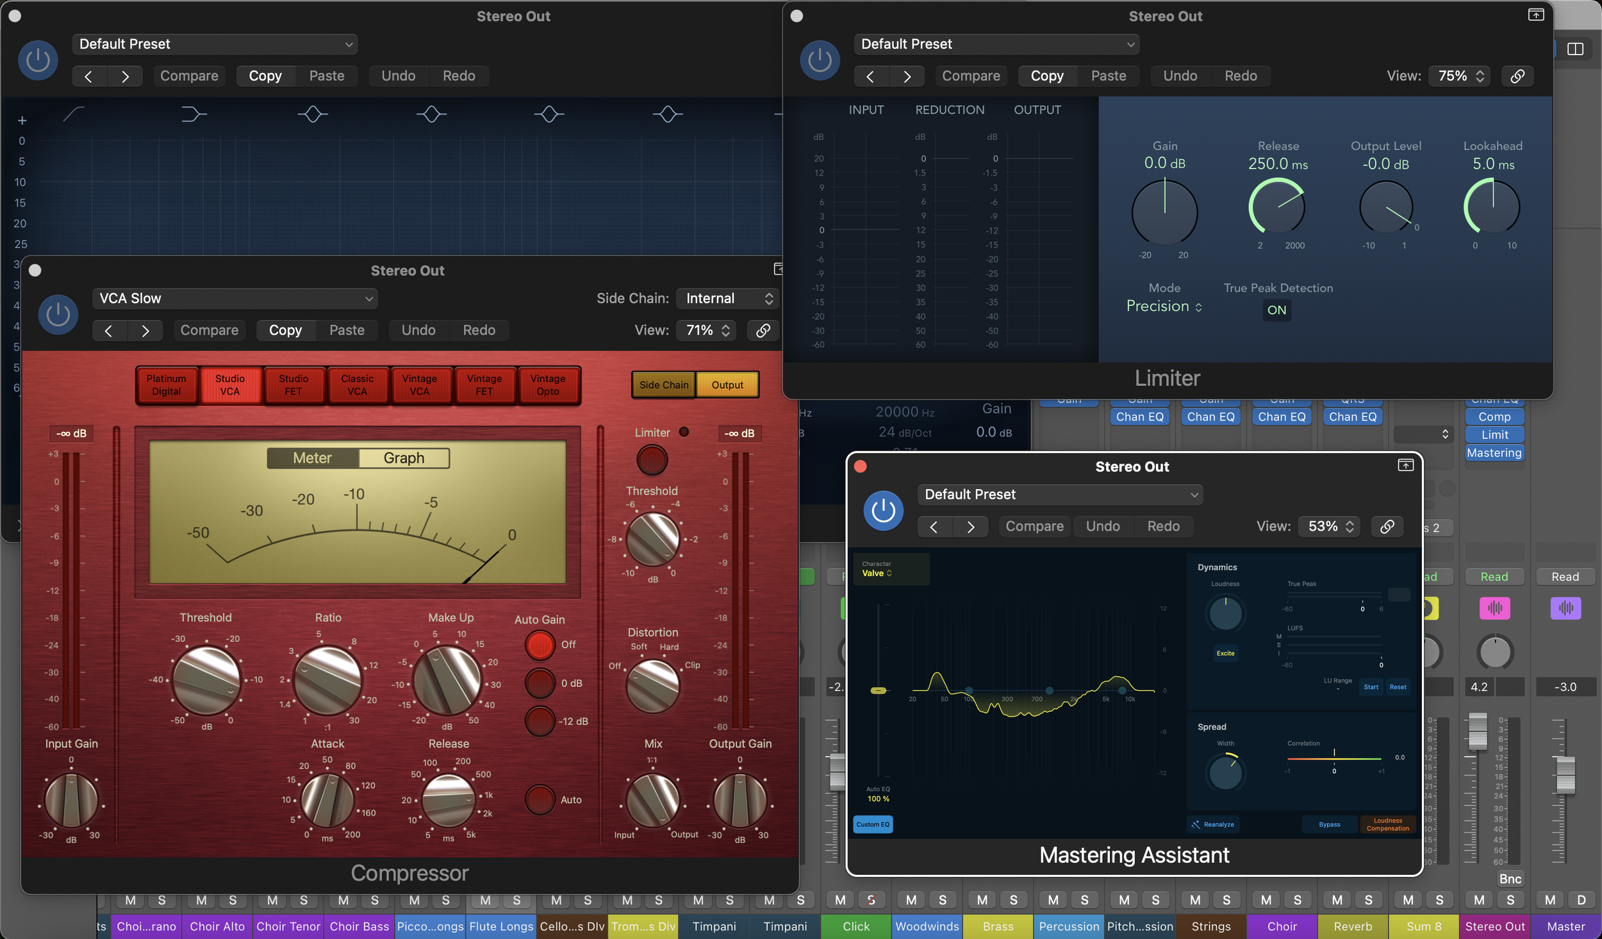This screenshot has width=1602, height=939.
Task: Toggle Mastering Assistant power button
Action: pyautogui.click(x=883, y=511)
